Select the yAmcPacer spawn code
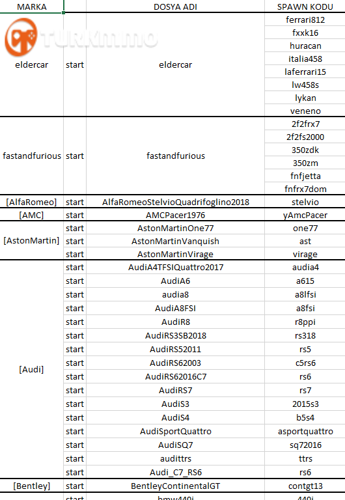Viewport: 345px width, 500px height. [x=305, y=215]
